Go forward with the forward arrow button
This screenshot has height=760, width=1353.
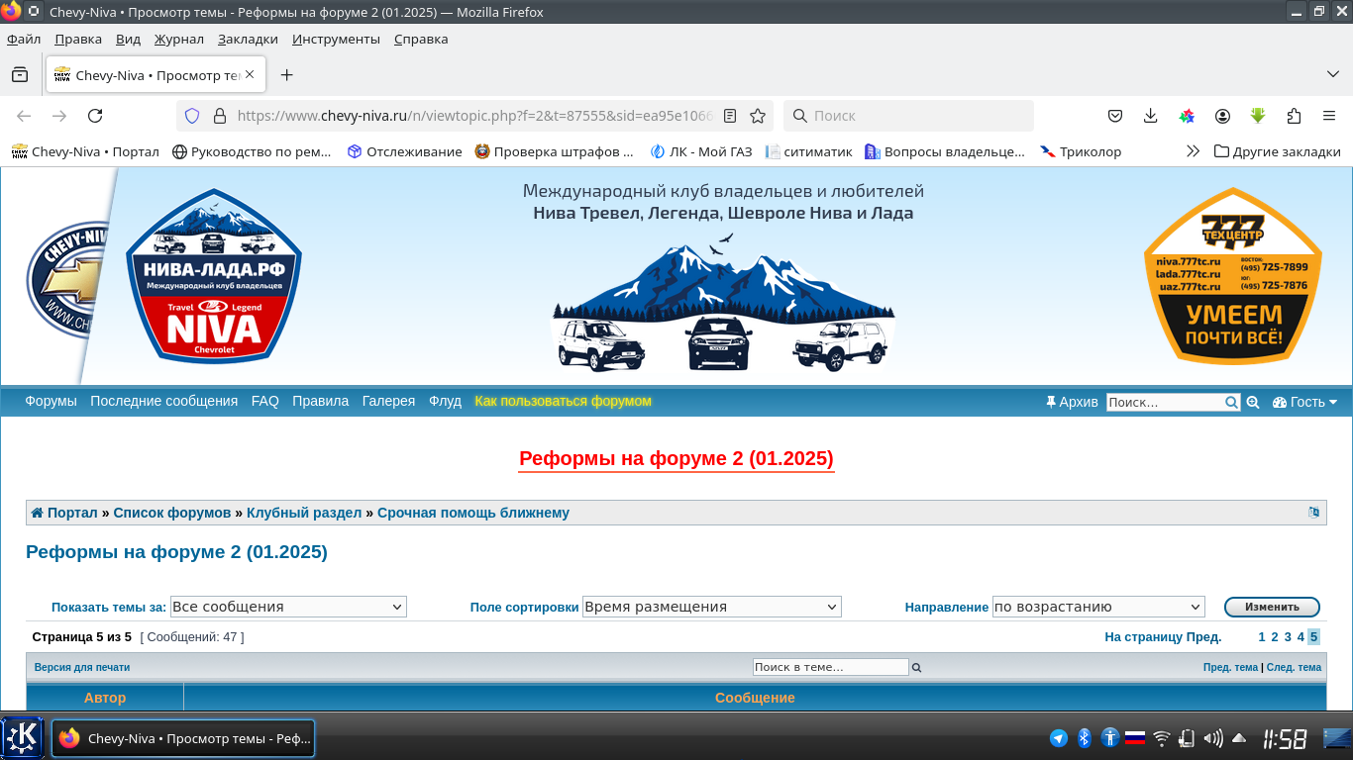(59, 116)
